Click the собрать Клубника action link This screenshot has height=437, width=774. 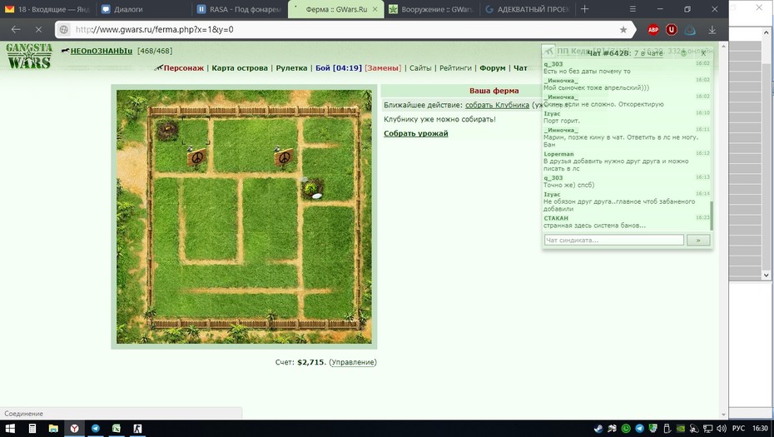pyautogui.click(x=497, y=105)
